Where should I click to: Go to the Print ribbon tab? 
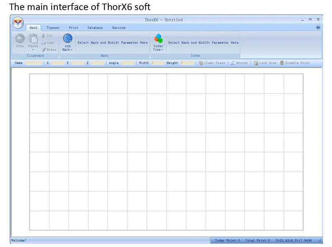pyautogui.click(x=73, y=28)
